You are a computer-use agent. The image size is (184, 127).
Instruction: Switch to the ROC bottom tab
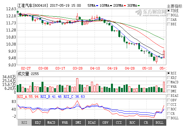point(133,123)
